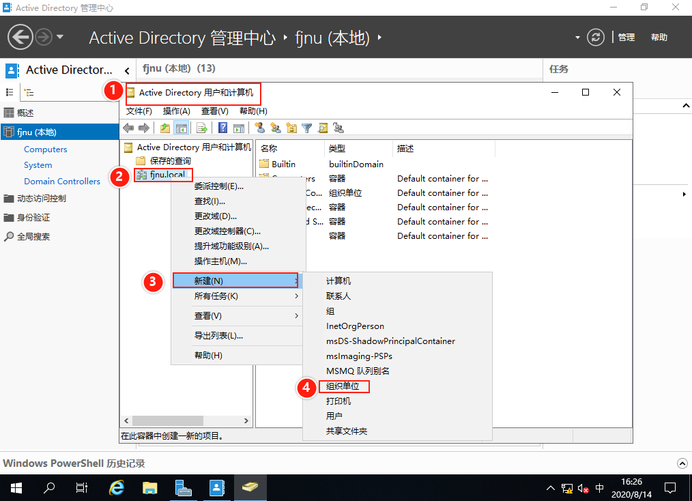Click 帮助 in Administrative Center header

[x=659, y=38]
